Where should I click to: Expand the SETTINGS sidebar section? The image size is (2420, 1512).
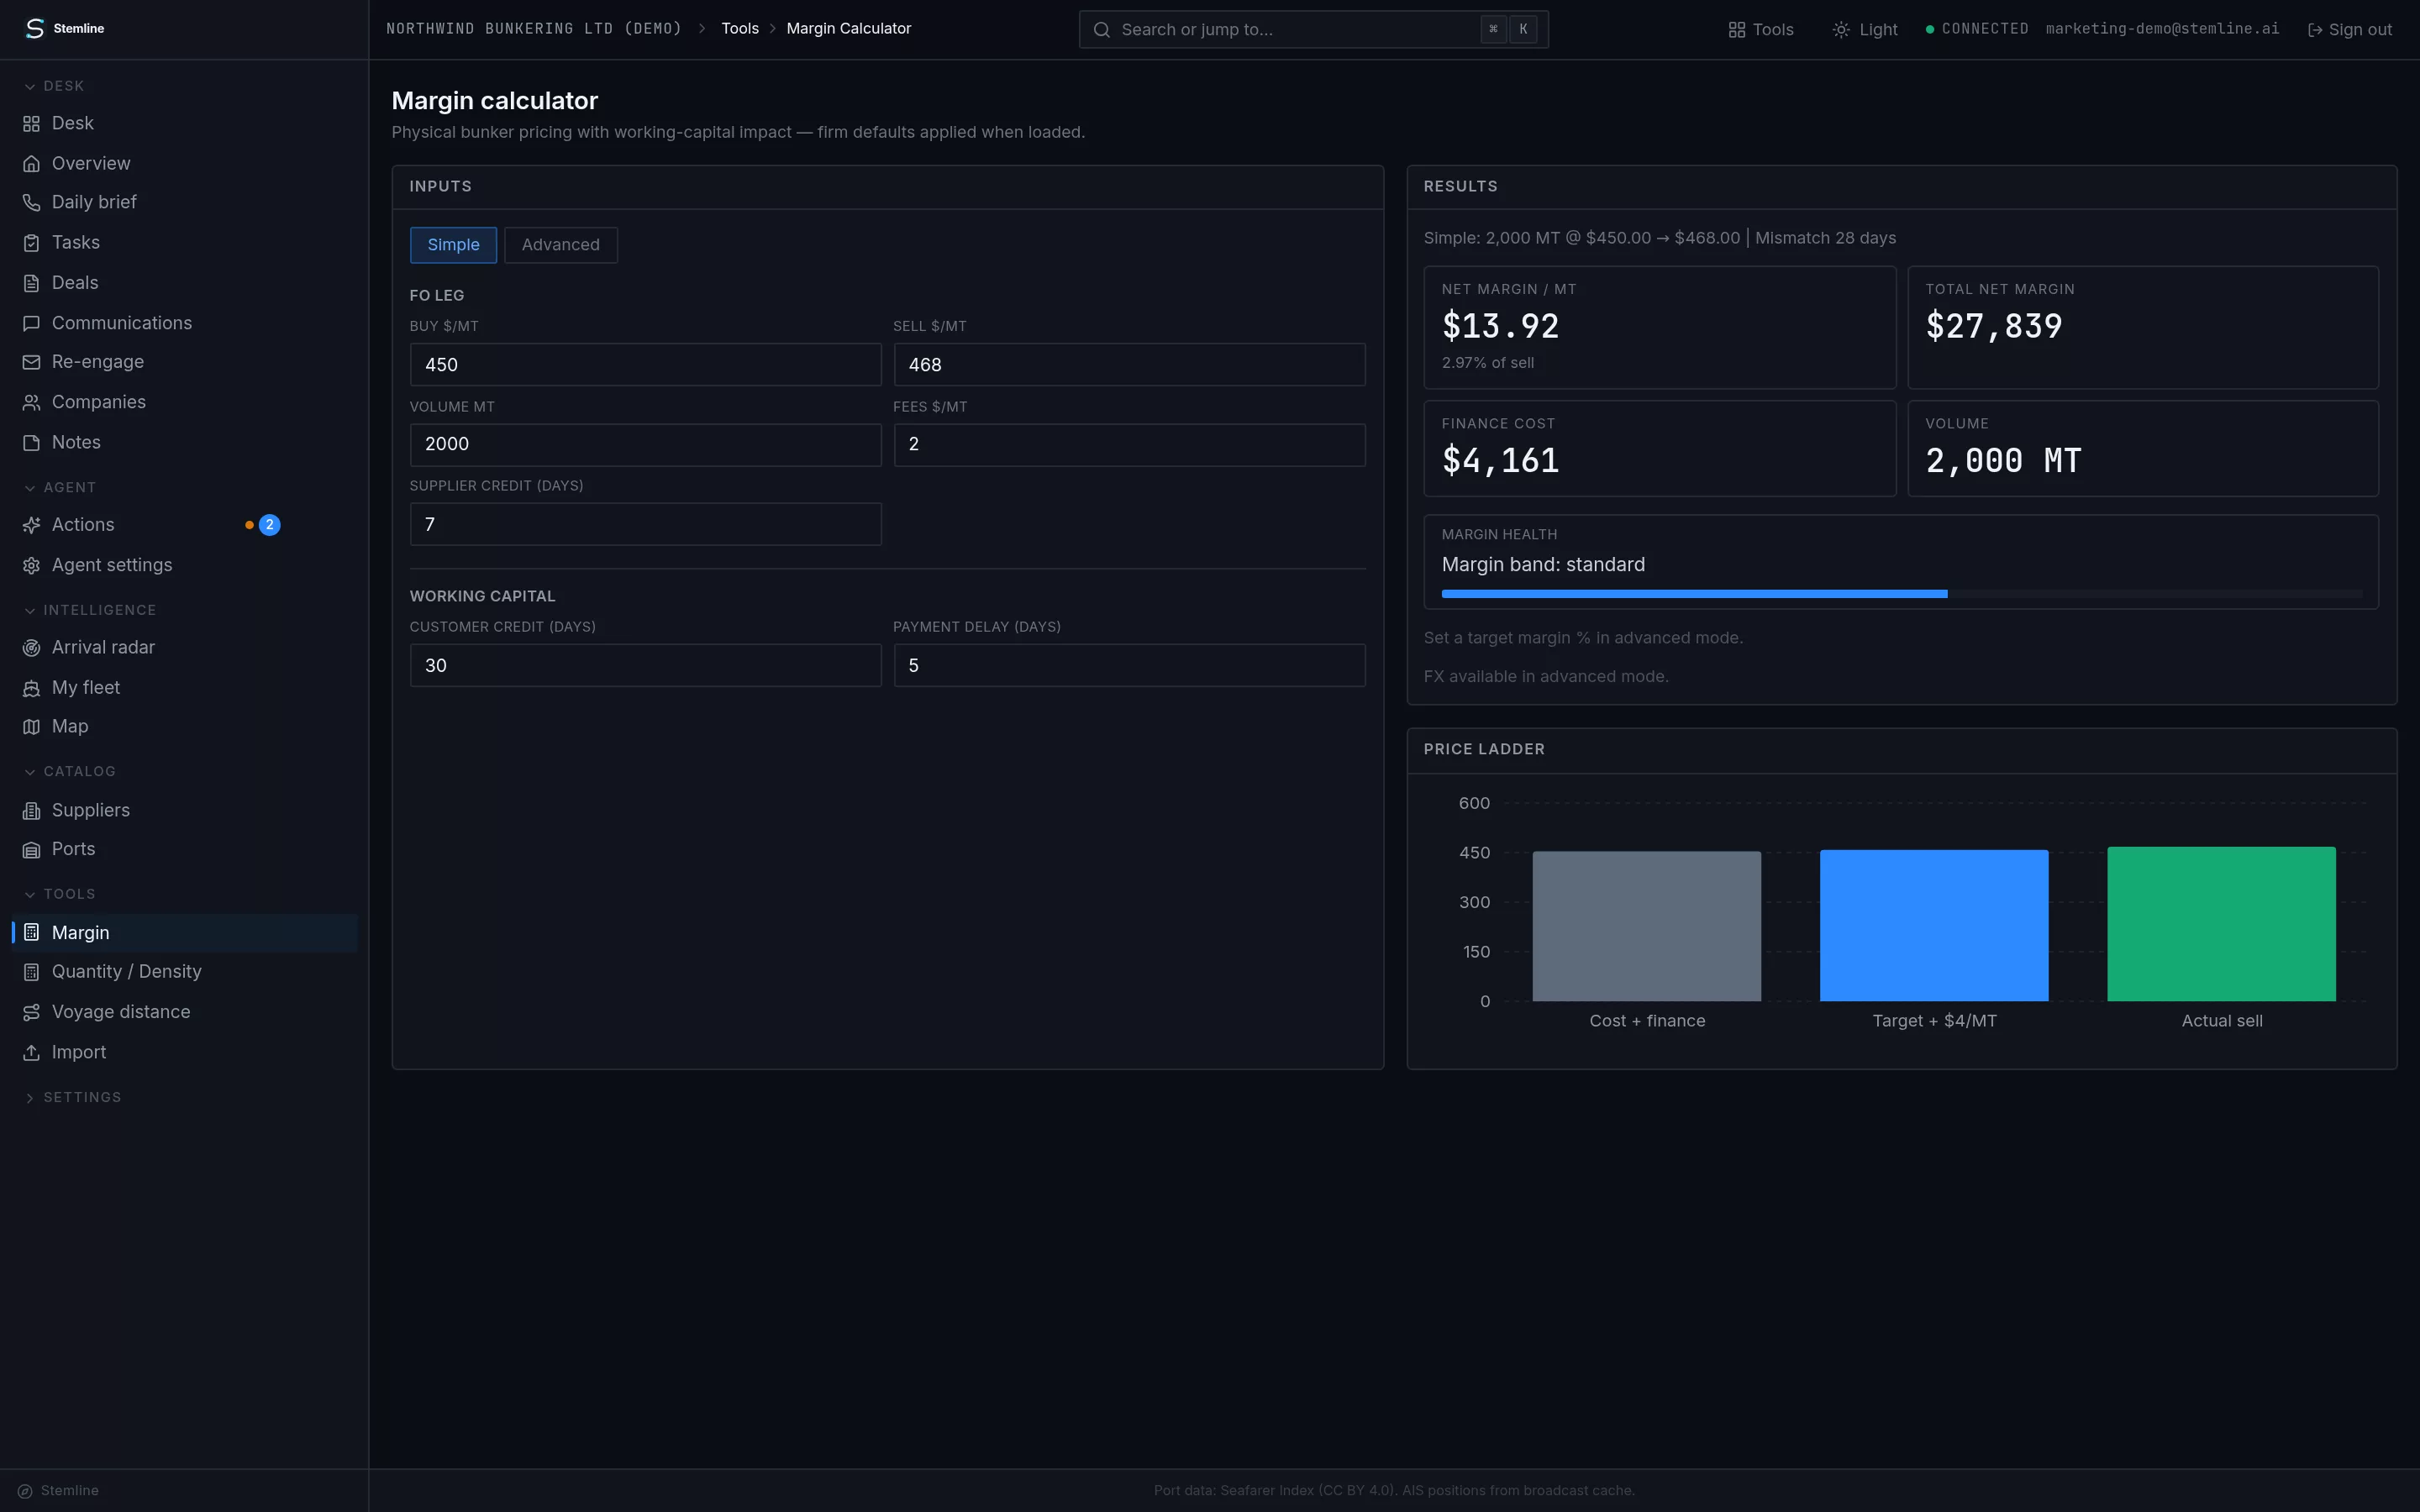72,1098
